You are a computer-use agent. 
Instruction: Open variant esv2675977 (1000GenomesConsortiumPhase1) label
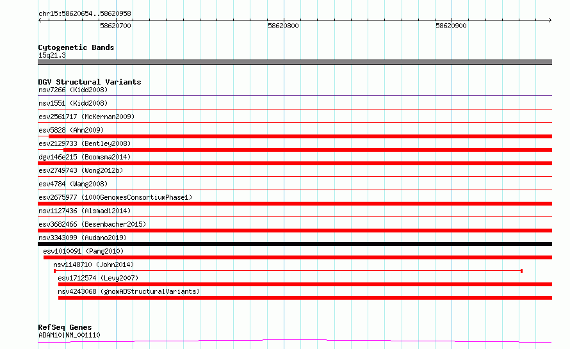point(115,197)
